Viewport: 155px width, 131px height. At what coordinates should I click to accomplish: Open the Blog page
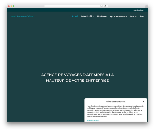coord(142,16)
